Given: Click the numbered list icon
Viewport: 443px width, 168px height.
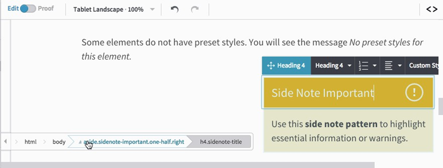Looking at the screenshot, I should point(363,66).
